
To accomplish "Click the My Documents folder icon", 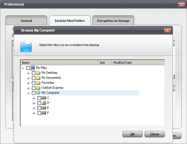I will tap(38, 78).
